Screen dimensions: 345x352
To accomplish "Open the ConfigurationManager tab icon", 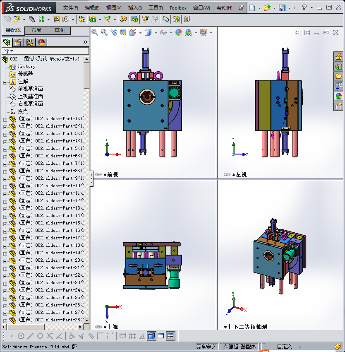I will coord(30,42).
